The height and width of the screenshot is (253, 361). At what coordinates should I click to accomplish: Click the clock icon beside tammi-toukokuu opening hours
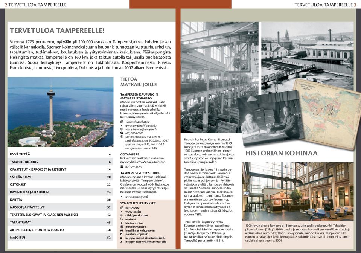pos(122,137)
